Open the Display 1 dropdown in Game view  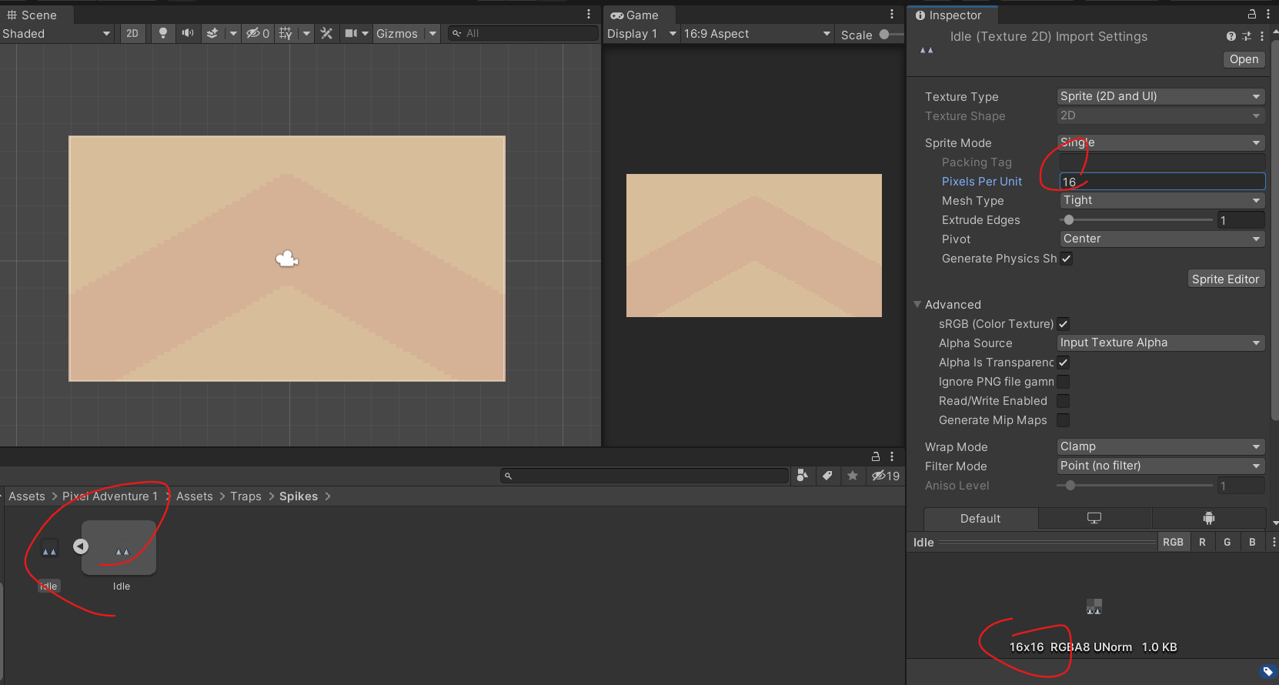click(x=642, y=34)
